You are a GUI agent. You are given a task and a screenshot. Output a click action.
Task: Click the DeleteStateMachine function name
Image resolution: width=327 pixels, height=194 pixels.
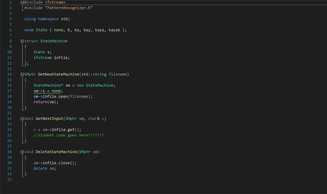tap(56, 152)
